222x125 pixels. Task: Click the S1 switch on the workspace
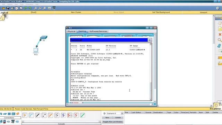(x=44, y=37)
